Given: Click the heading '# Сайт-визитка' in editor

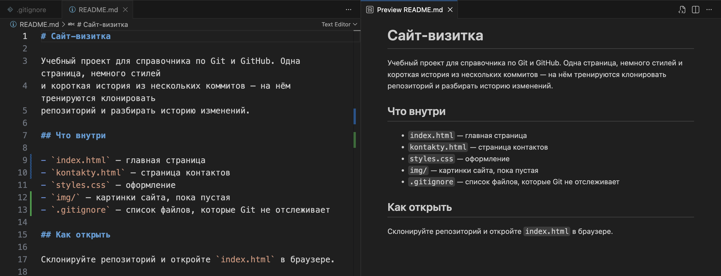Looking at the screenshot, I should click(x=76, y=36).
